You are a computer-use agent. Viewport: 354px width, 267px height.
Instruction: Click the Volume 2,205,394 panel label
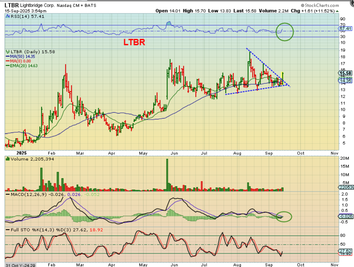[x=32, y=159]
